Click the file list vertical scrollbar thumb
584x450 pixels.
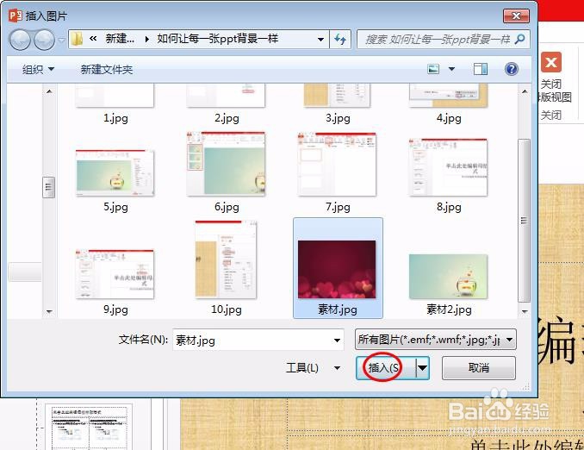524,221
